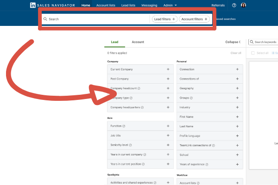The height and width of the screenshot is (185, 278).
Task: Expand the Seniority level filter row
Action: tap(140, 145)
